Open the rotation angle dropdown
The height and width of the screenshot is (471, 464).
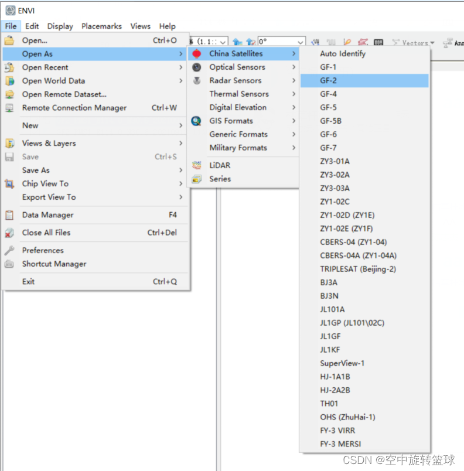[301, 42]
